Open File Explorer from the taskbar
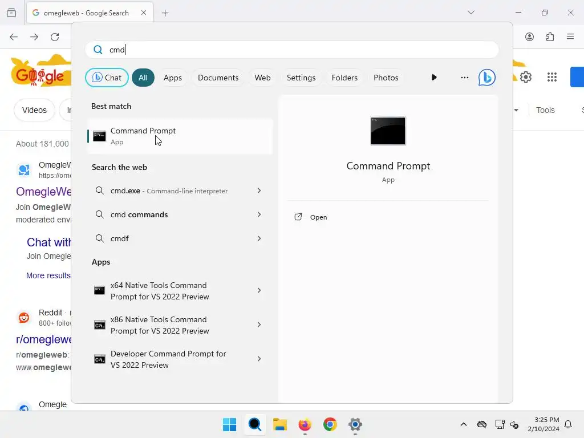The image size is (584, 438). point(280,424)
